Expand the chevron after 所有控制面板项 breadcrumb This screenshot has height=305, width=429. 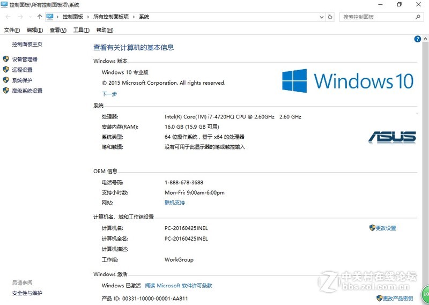(x=134, y=17)
